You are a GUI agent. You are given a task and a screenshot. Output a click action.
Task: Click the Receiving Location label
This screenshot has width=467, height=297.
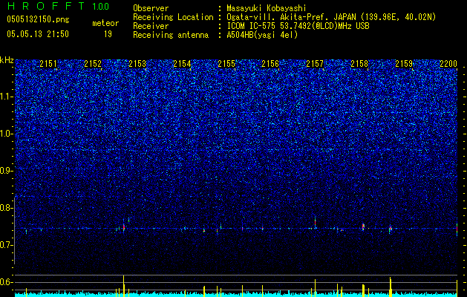point(173,17)
